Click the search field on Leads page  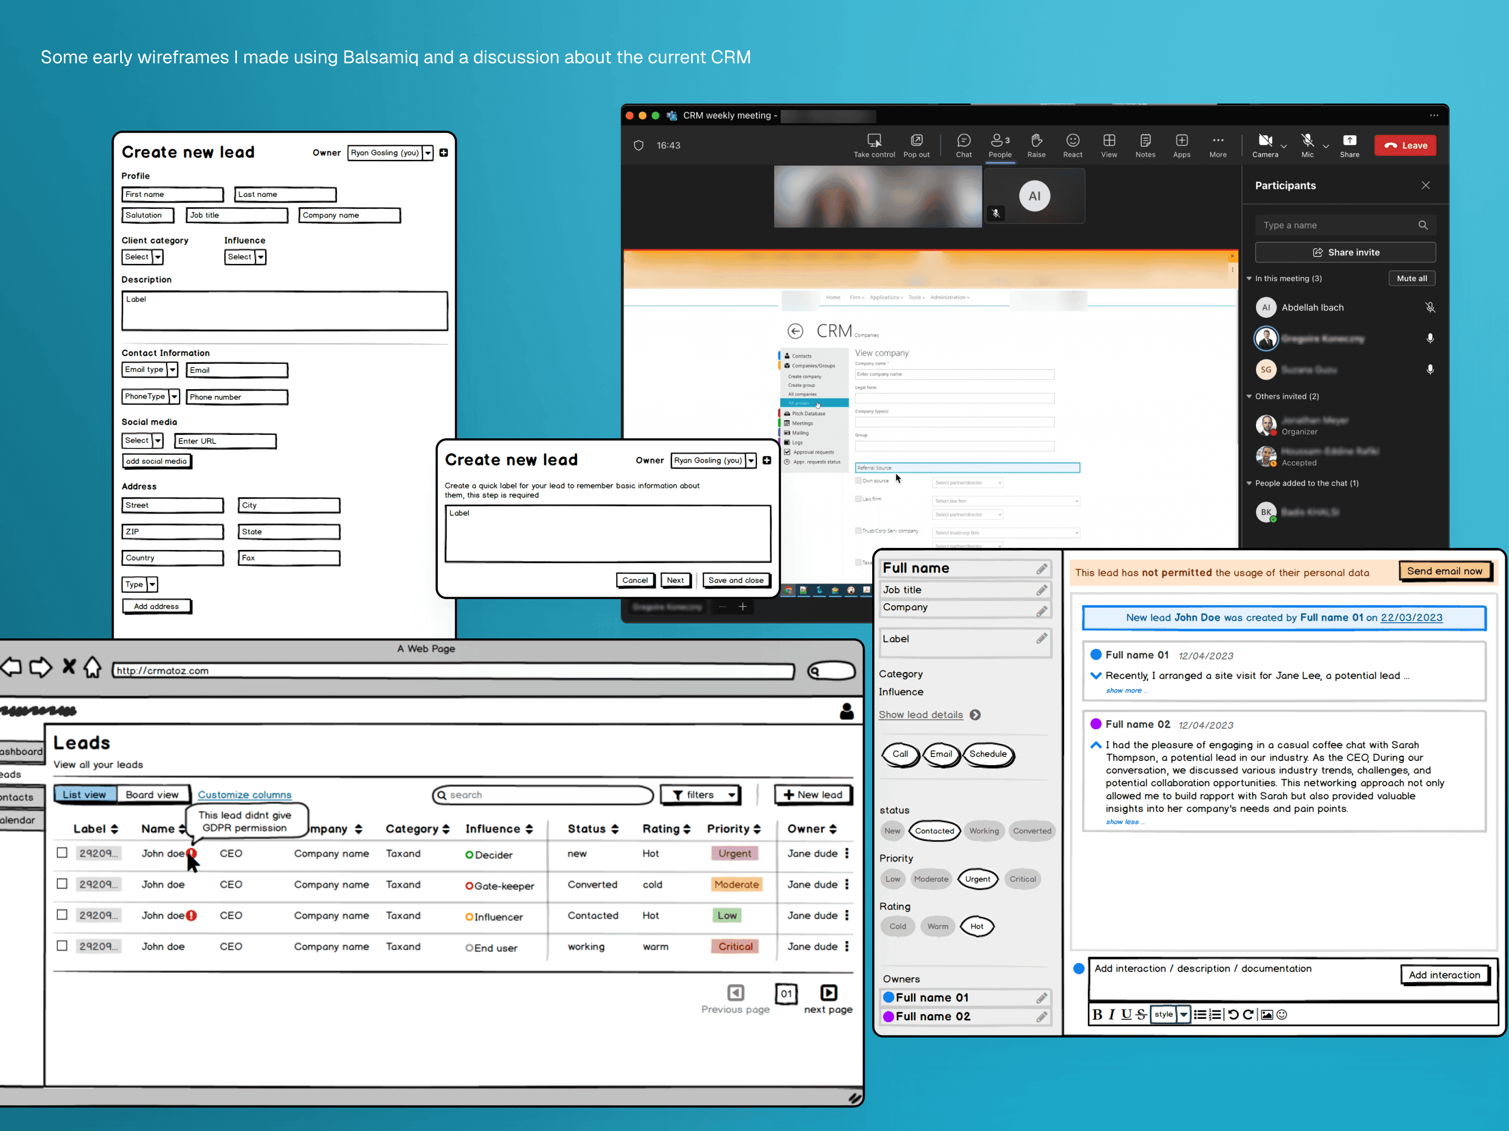click(542, 795)
